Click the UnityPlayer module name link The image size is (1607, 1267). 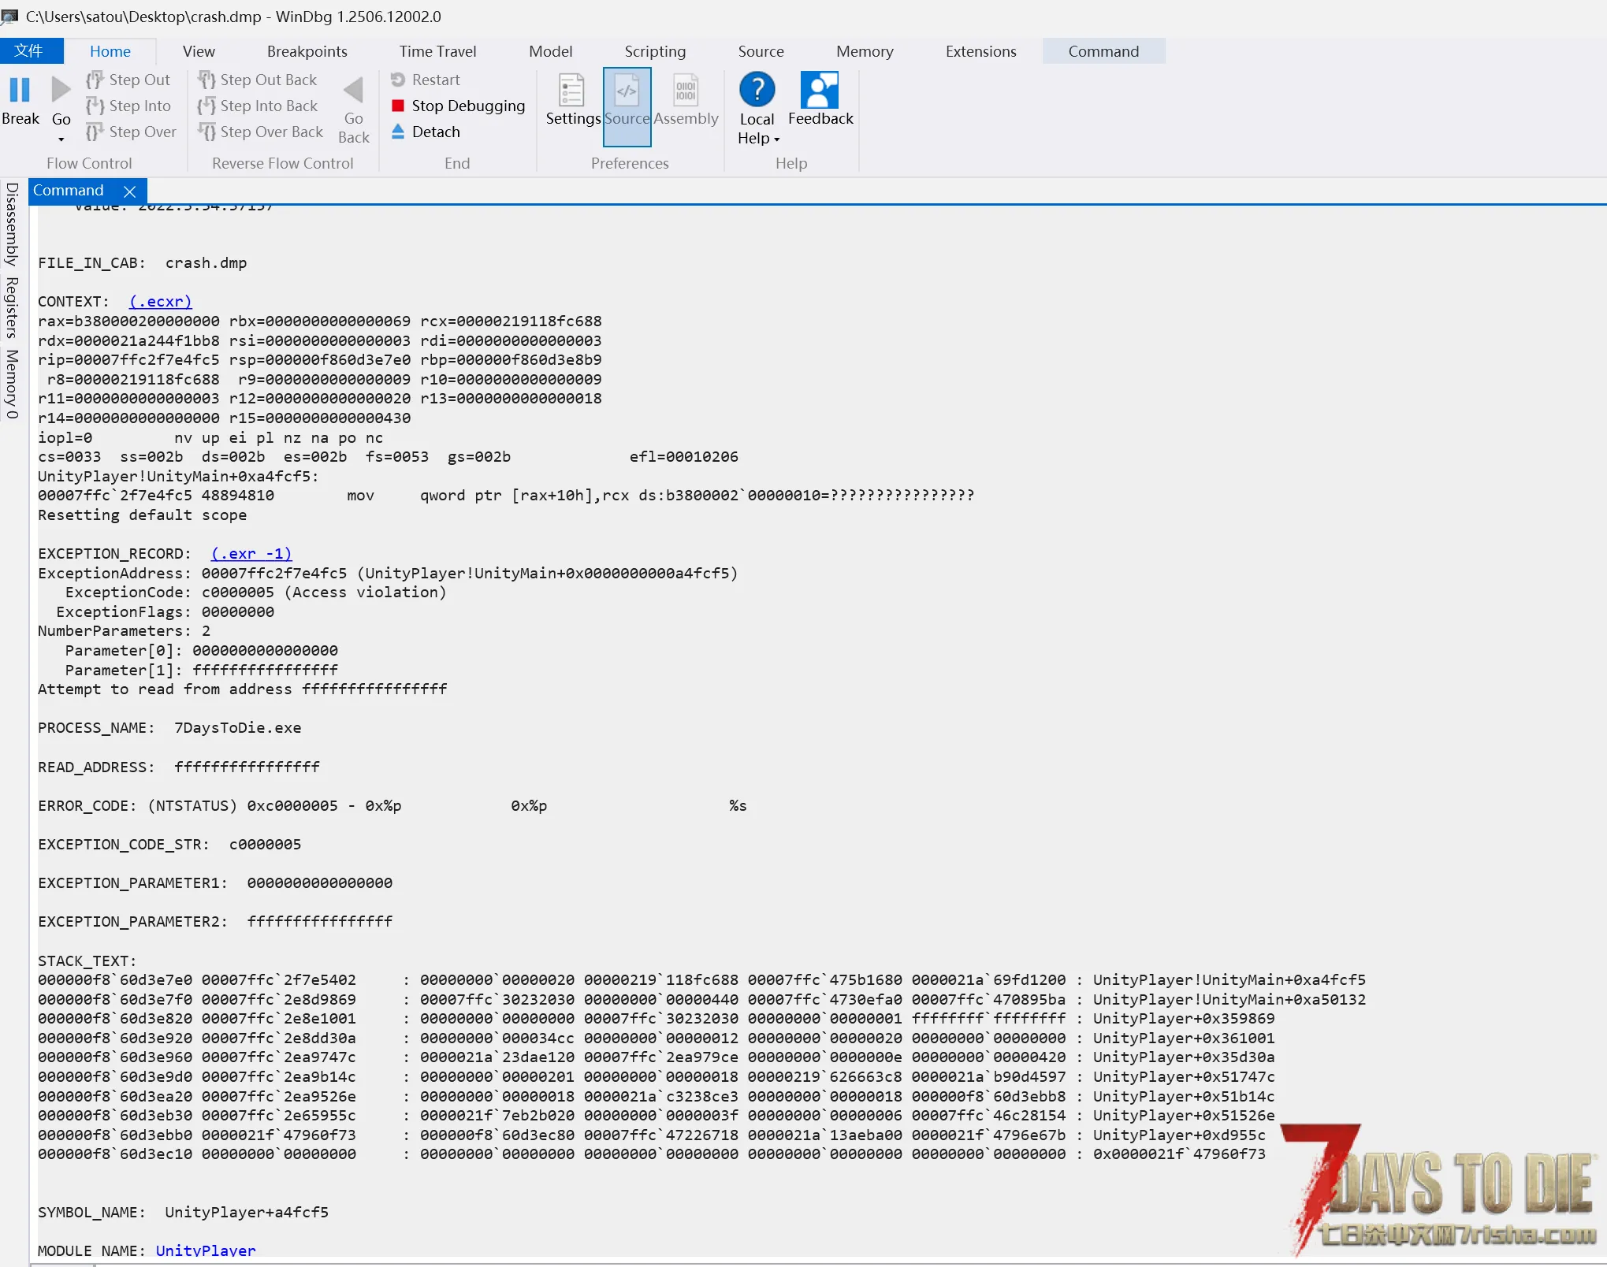(x=206, y=1250)
